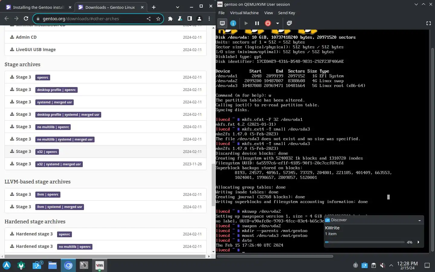Bookmark this page with star icon

tap(158, 19)
